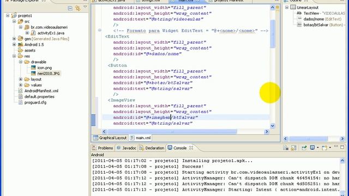The height and width of the screenshot is (196, 349).
Task: Select activityEx1.java file in tree
Action: 51,33
